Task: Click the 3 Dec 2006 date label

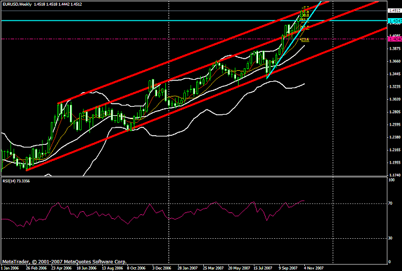Action: [162, 268]
